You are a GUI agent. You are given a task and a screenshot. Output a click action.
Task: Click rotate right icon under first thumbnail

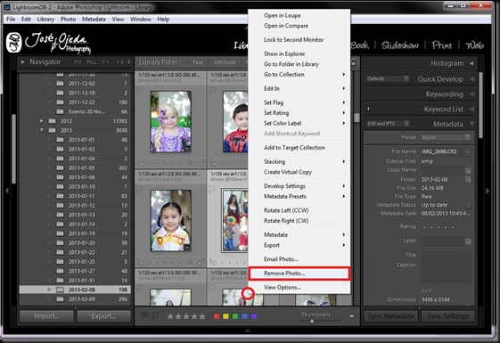pyautogui.click(x=201, y=163)
